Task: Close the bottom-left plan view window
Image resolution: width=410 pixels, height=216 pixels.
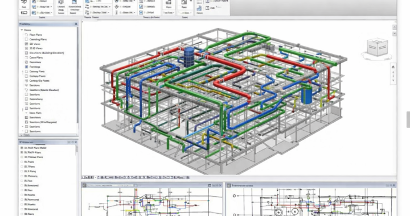Action: point(220,185)
